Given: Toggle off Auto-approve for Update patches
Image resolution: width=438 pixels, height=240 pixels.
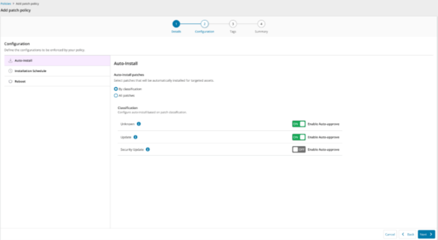Looking at the screenshot, I should tap(299, 137).
